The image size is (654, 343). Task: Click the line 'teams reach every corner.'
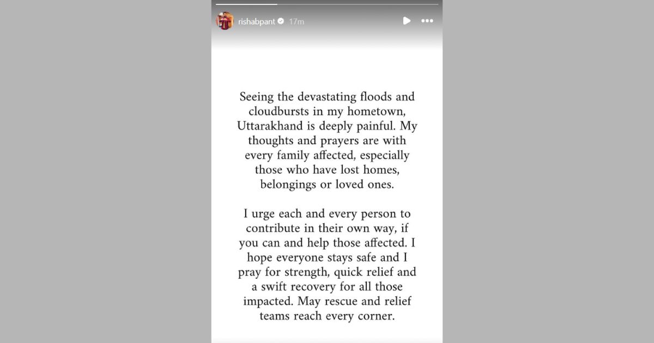click(x=327, y=316)
